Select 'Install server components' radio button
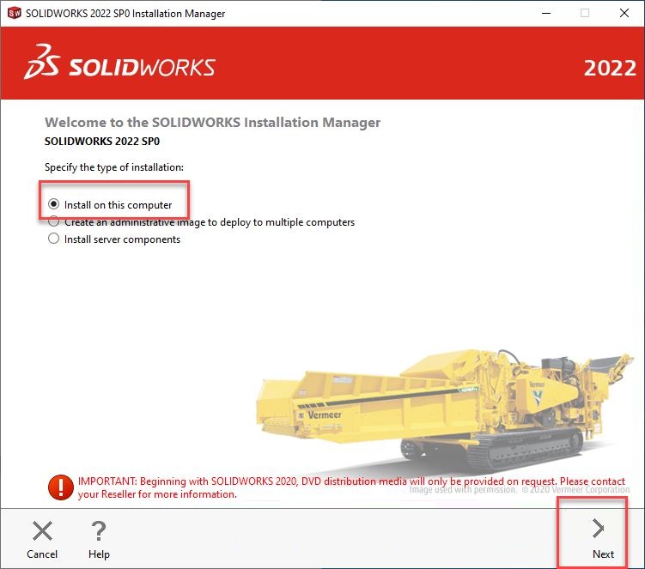This screenshot has height=569, width=645. pos(53,239)
